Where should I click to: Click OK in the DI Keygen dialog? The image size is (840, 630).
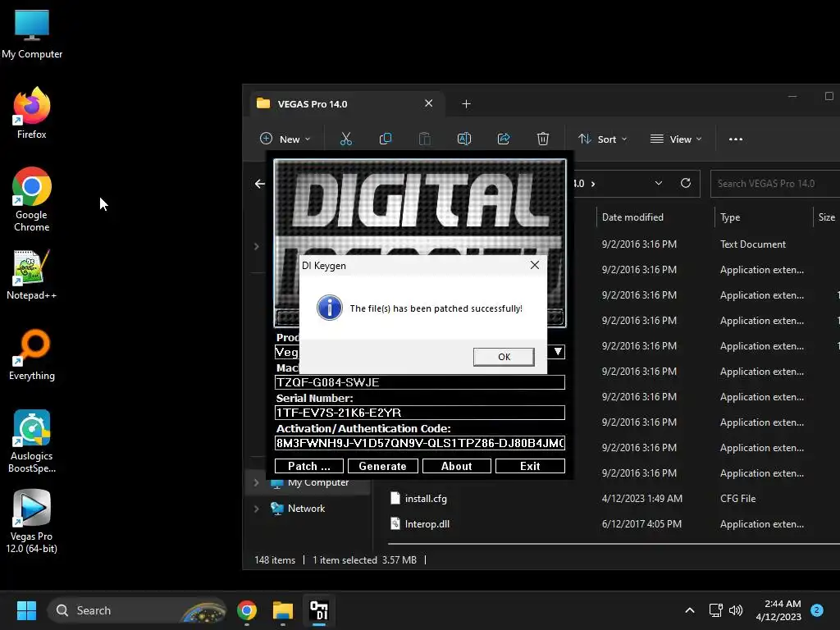(x=504, y=357)
